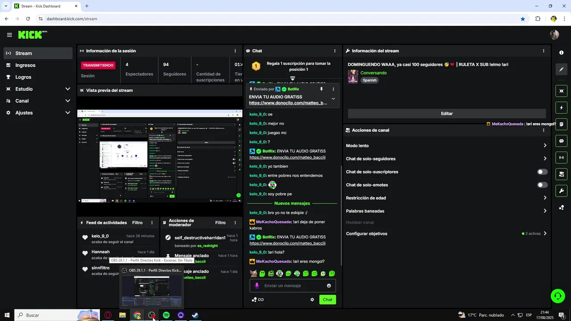This screenshot has width=571, height=321.
Task: Open Steam from the taskbar
Action: pos(195,315)
